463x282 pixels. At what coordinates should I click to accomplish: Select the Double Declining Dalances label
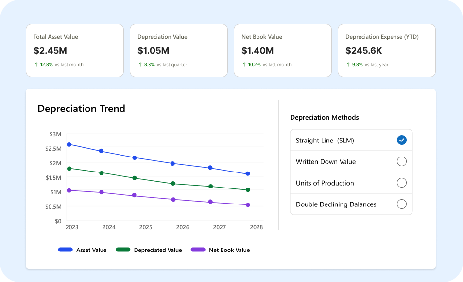(x=336, y=204)
